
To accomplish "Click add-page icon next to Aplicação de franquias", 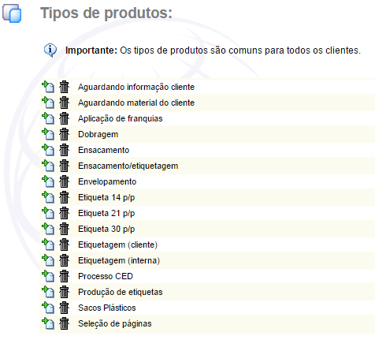I will coord(48,118).
